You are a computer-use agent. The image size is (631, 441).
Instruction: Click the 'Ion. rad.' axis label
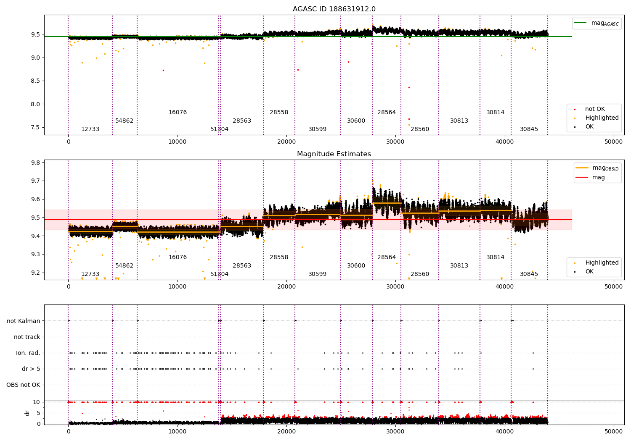point(28,353)
